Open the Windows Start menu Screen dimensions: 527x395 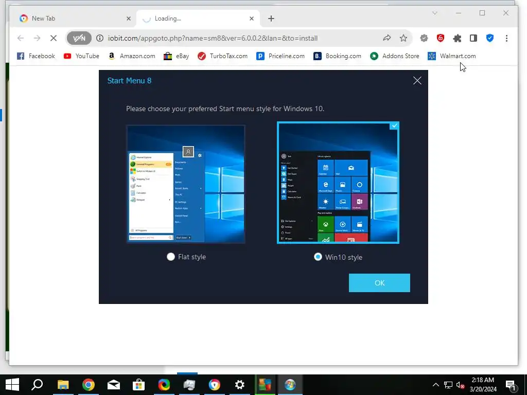click(x=12, y=385)
